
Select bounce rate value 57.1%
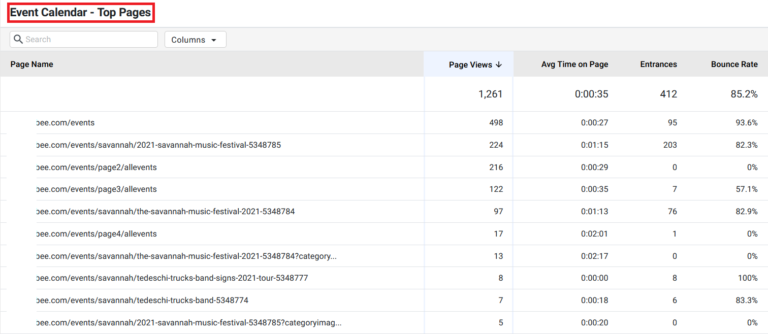[747, 189]
